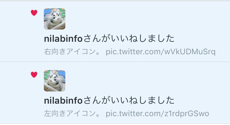This screenshot has height=125, width=230.
Task: Click the red heart icon on the first notification
Action: tap(34, 13)
